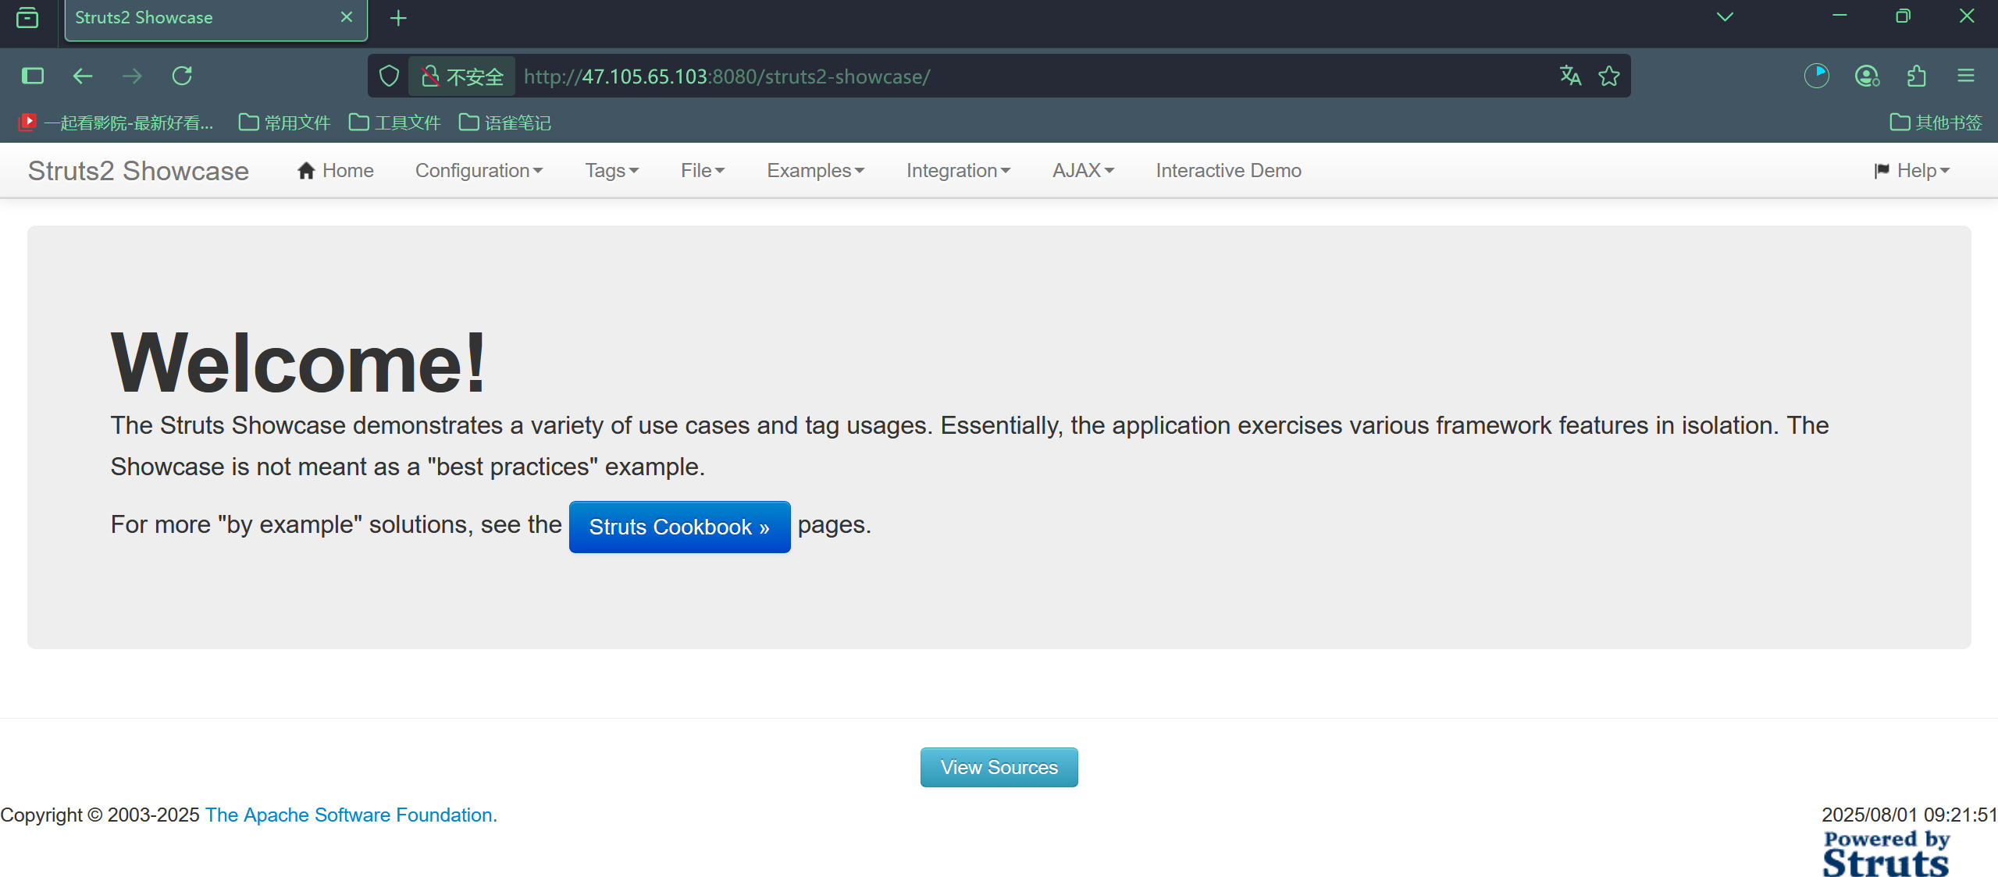Open the 常用文件 bookmarks folder
This screenshot has height=877, width=1998.
pos(285,122)
